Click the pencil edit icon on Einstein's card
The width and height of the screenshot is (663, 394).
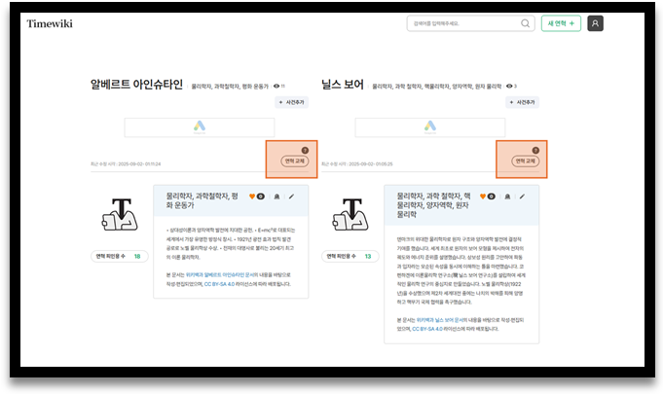[291, 197]
